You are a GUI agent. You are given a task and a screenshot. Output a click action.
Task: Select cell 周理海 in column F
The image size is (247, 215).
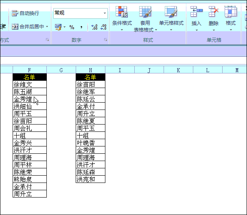point(30,157)
